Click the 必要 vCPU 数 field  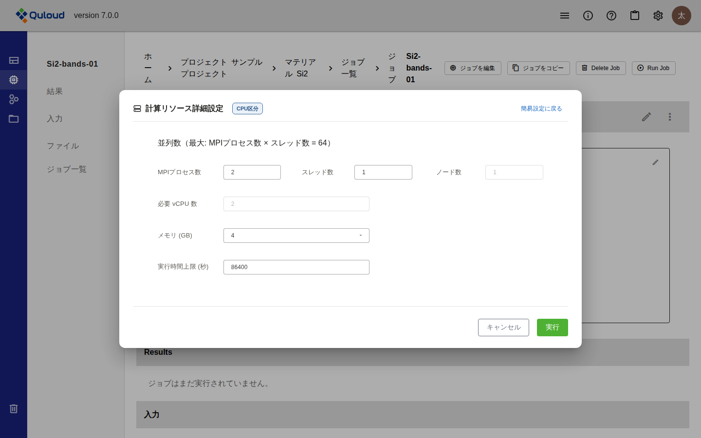click(x=296, y=204)
